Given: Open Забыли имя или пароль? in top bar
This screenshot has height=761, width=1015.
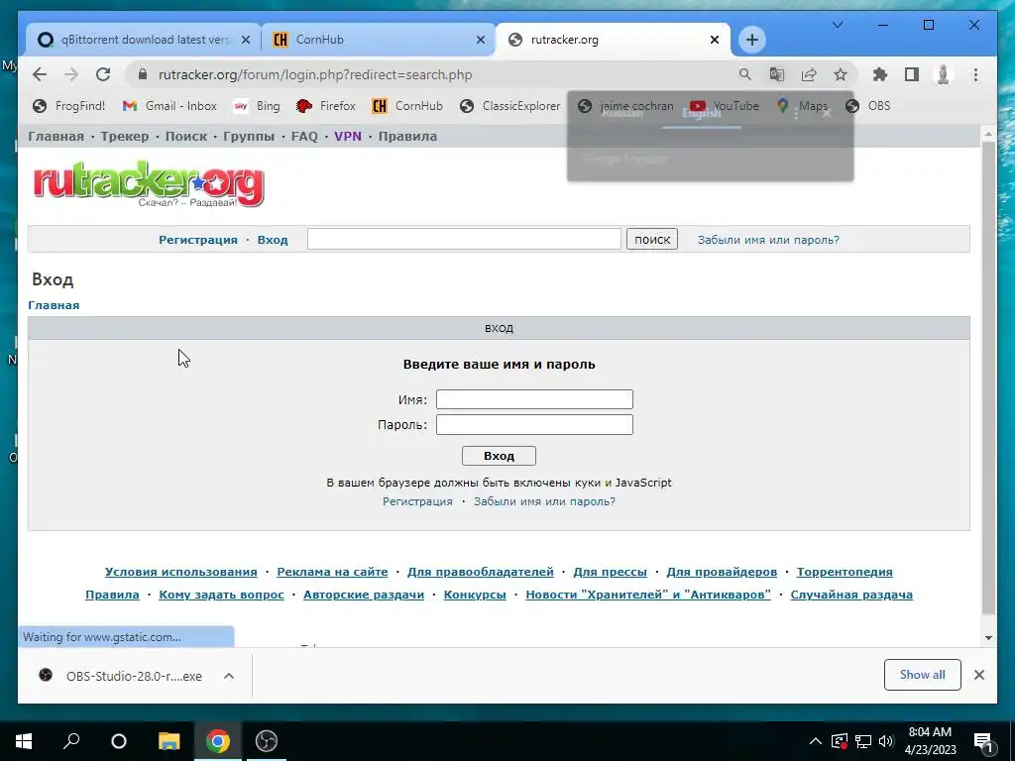Looking at the screenshot, I should pyautogui.click(x=768, y=240).
